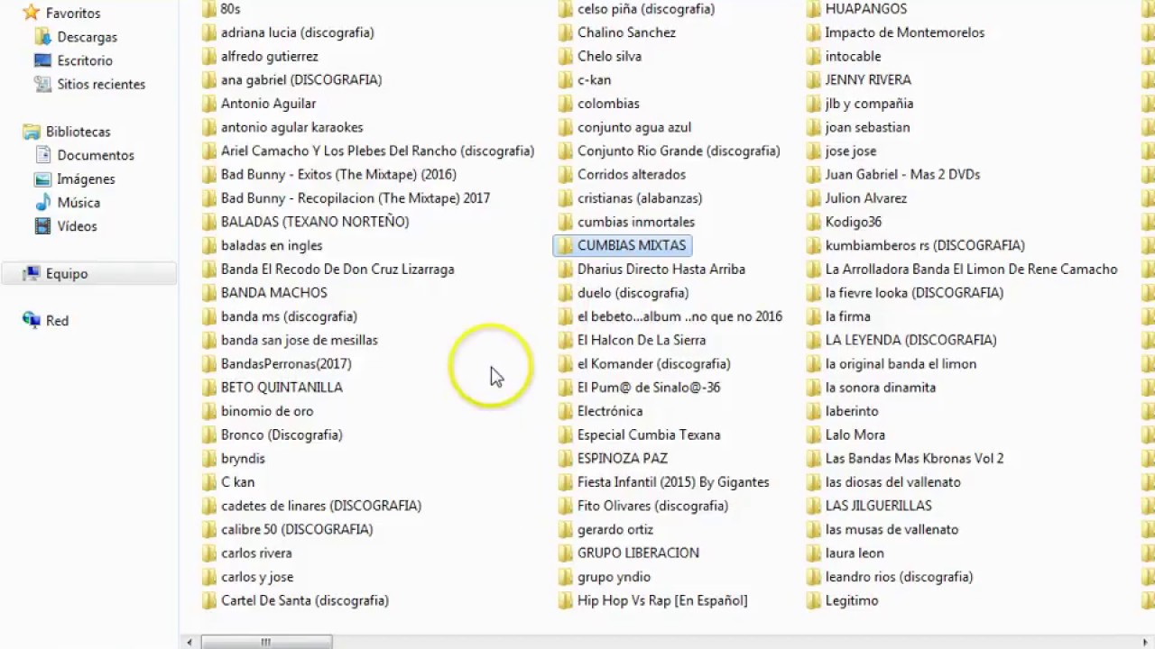This screenshot has height=649, width=1155.
Task: Click the Bibliotecas library icon
Action: tap(31, 132)
